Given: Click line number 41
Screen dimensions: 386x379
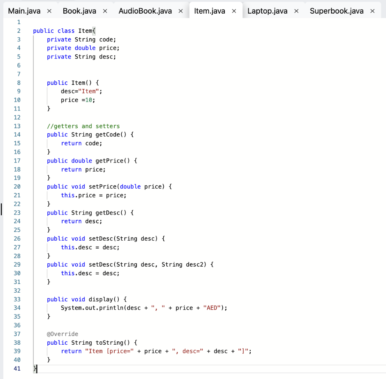Looking at the screenshot, I should point(17,368).
